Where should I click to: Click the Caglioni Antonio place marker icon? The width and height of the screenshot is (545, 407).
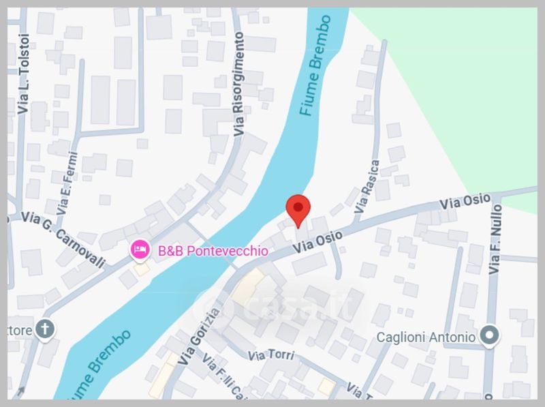click(x=489, y=336)
